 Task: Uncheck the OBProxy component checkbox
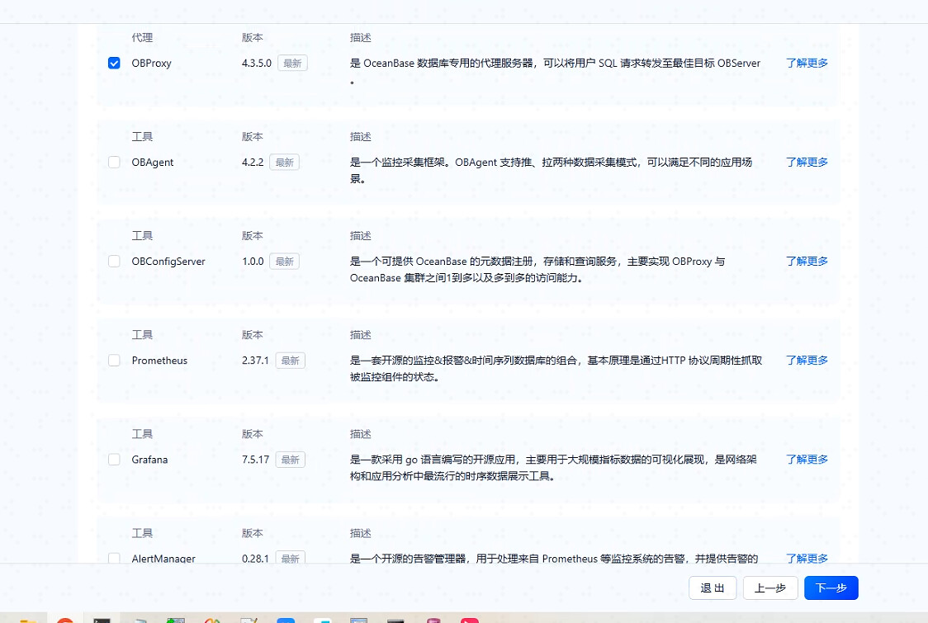[x=114, y=63]
